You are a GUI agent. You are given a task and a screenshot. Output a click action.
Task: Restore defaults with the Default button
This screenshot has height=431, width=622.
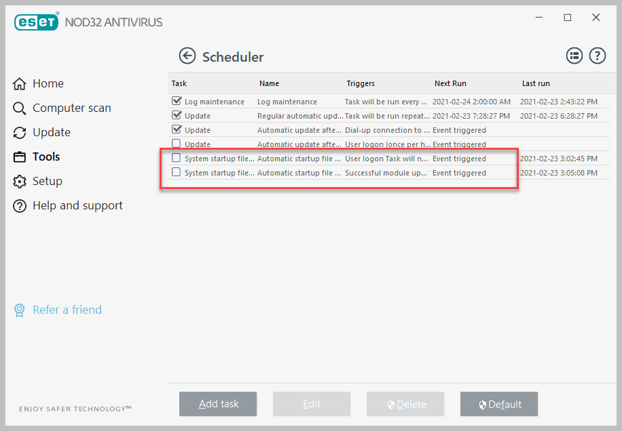tap(498, 404)
